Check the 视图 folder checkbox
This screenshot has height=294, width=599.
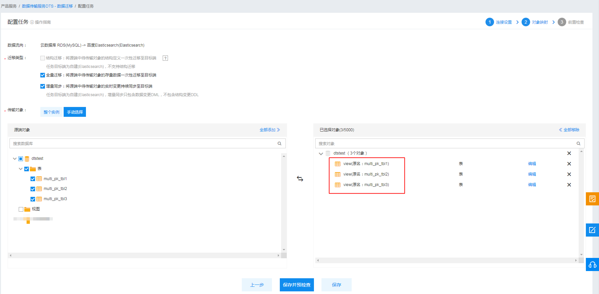click(x=21, y=209)
